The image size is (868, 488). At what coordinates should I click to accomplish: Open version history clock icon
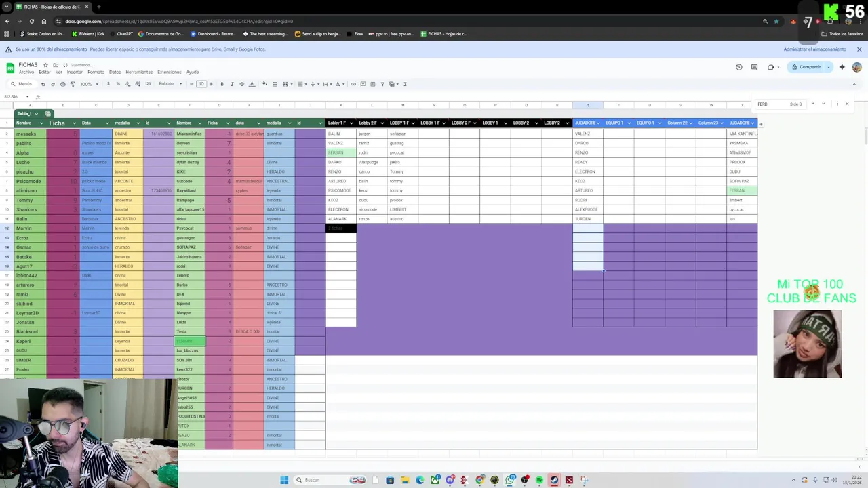739,67
